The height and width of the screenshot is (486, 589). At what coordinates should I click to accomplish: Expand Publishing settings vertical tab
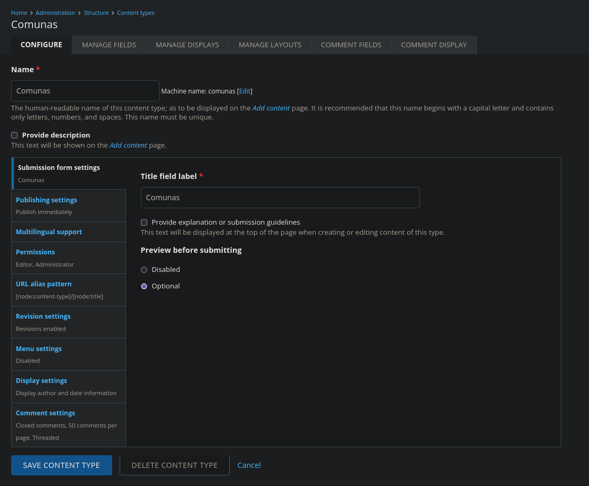tap(46, 200)
